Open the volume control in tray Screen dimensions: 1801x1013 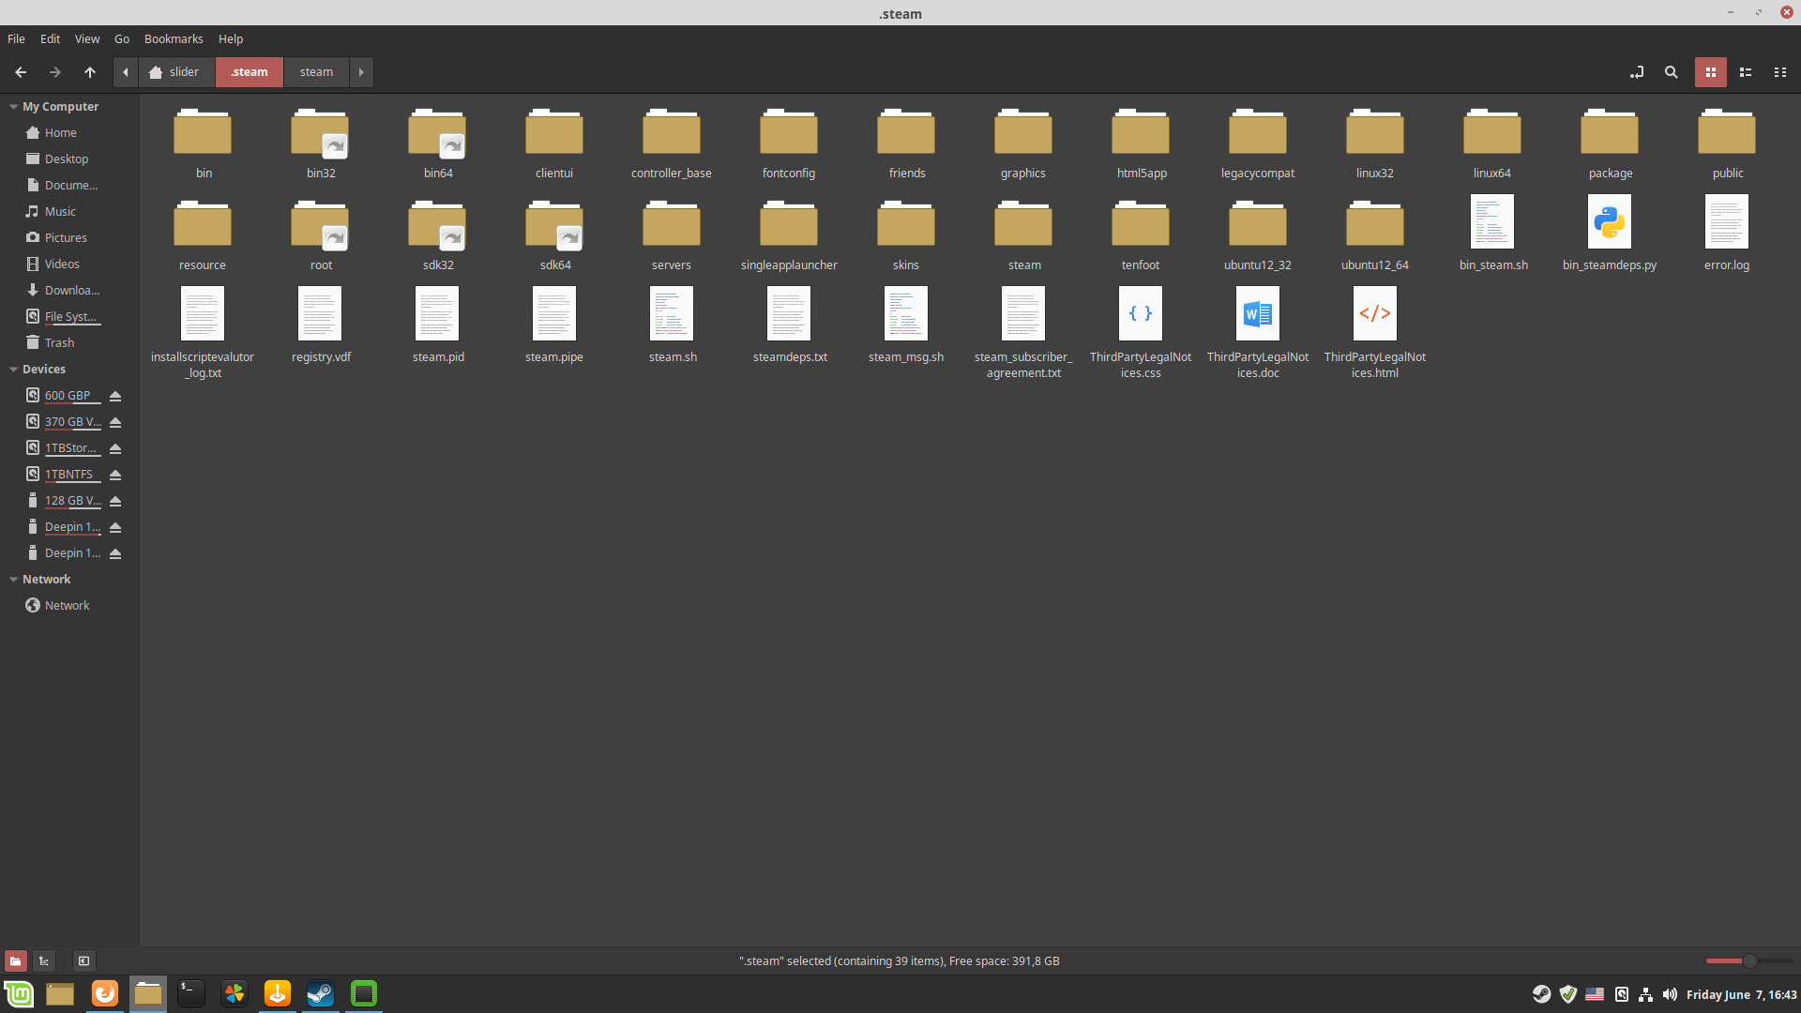pos(1670,994)
